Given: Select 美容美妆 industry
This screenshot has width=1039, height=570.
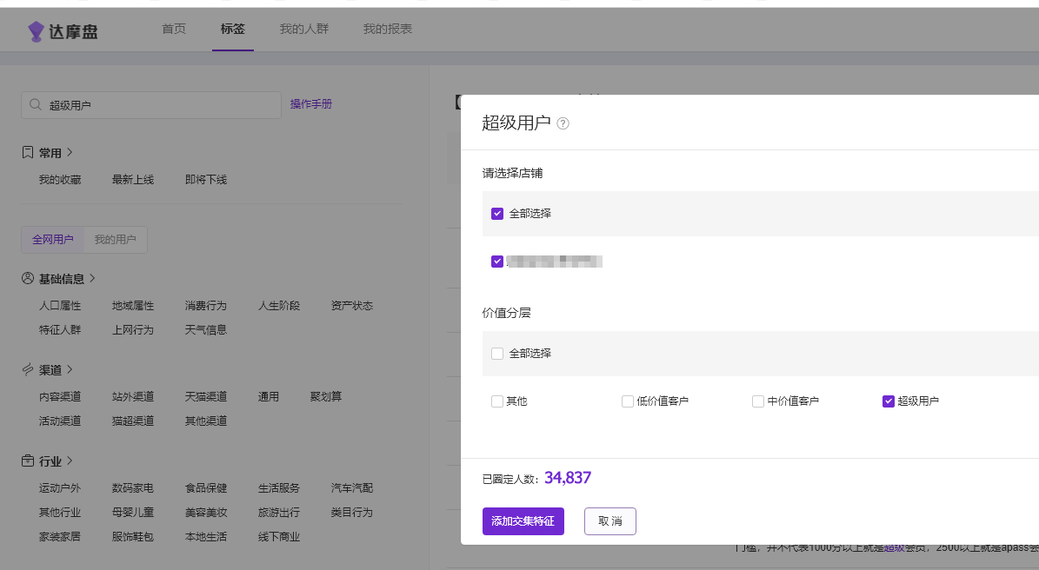Looking at the screenshot, I should click(205, 513).
